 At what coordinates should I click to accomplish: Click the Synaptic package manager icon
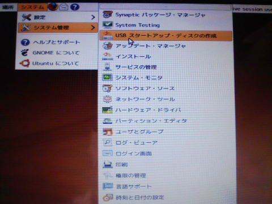108,15
